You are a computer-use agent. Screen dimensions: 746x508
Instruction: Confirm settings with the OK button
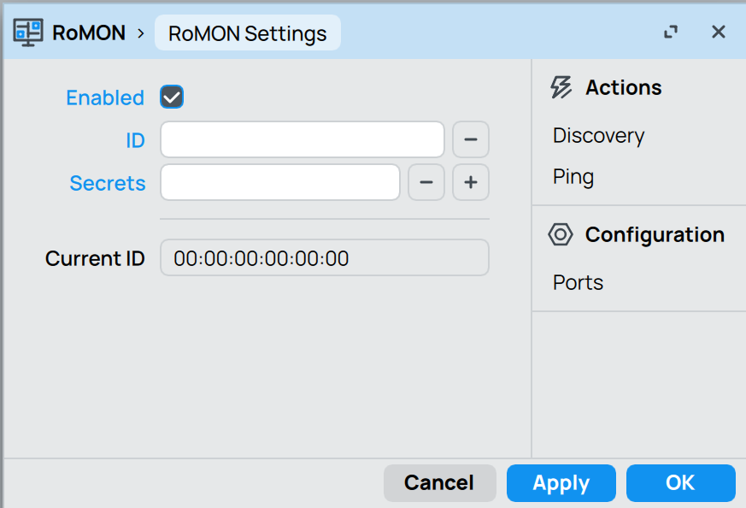pyautogui.click(x=680, y=483)
